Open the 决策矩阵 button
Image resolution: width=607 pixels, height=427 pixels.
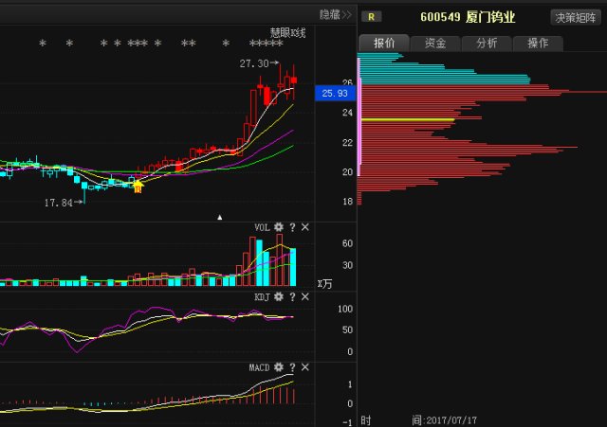(576, 17)
